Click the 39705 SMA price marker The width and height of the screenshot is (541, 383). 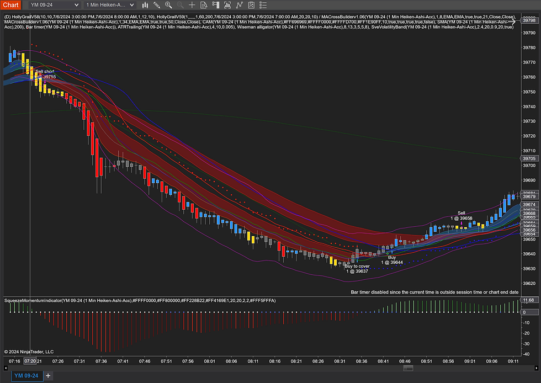529,158
